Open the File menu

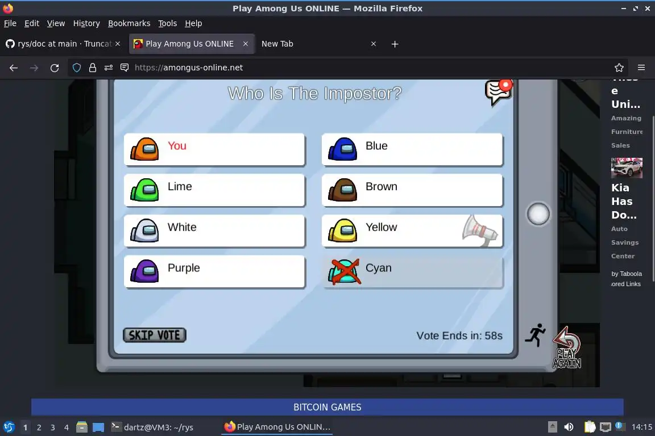10,23
